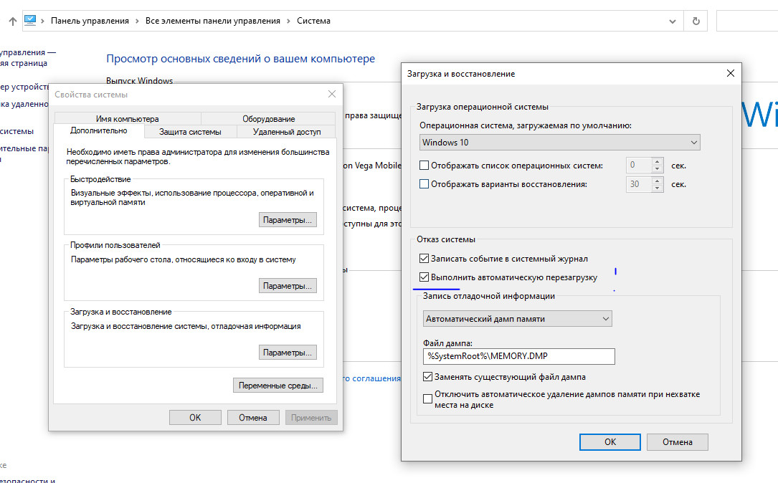
Task: Uncheck Выполнить автоматическую перезагрузку
Action: [424, 277]
